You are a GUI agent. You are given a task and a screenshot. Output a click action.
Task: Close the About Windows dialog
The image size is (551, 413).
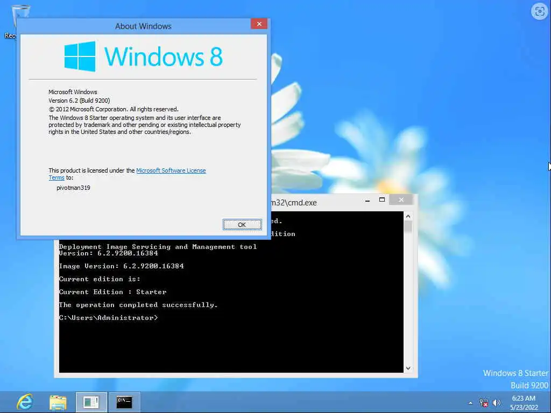[x=259, y=24]
